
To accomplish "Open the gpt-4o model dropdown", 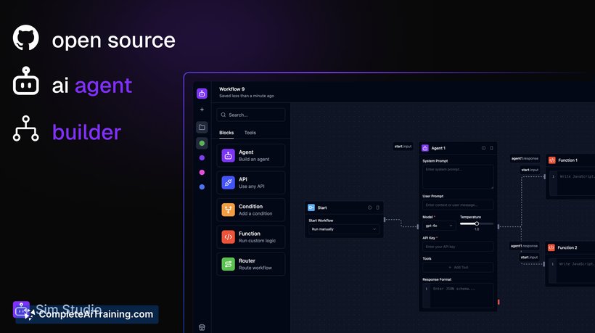I will tap(439, 226).
